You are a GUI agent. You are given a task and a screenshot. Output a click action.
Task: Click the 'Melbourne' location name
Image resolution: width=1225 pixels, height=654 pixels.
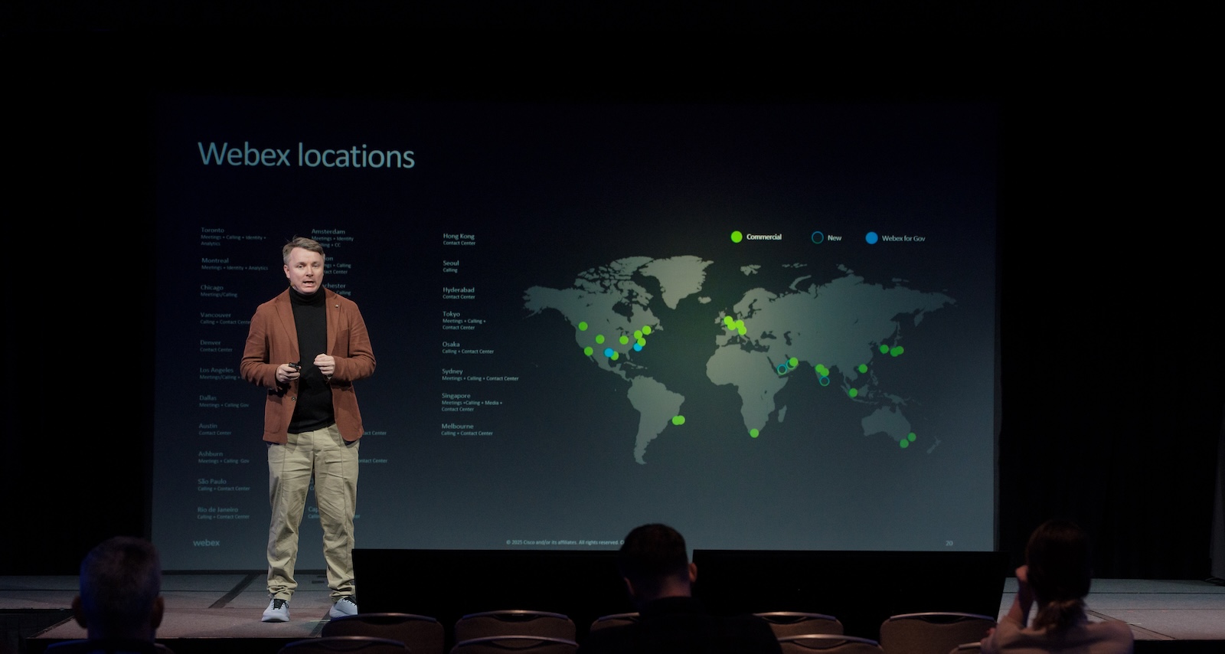click(x=458, y=426)
